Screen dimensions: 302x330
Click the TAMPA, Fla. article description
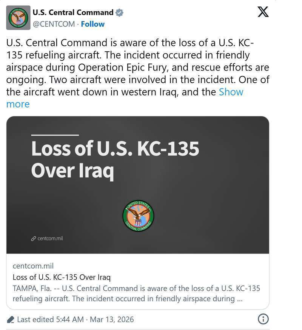tap(136, 293)
